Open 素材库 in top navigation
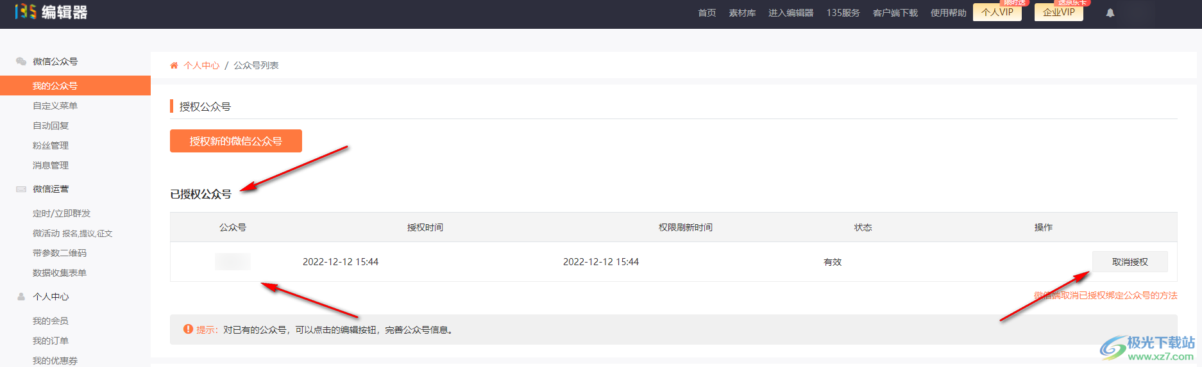The image size is (1202, 367). point(742,13)
